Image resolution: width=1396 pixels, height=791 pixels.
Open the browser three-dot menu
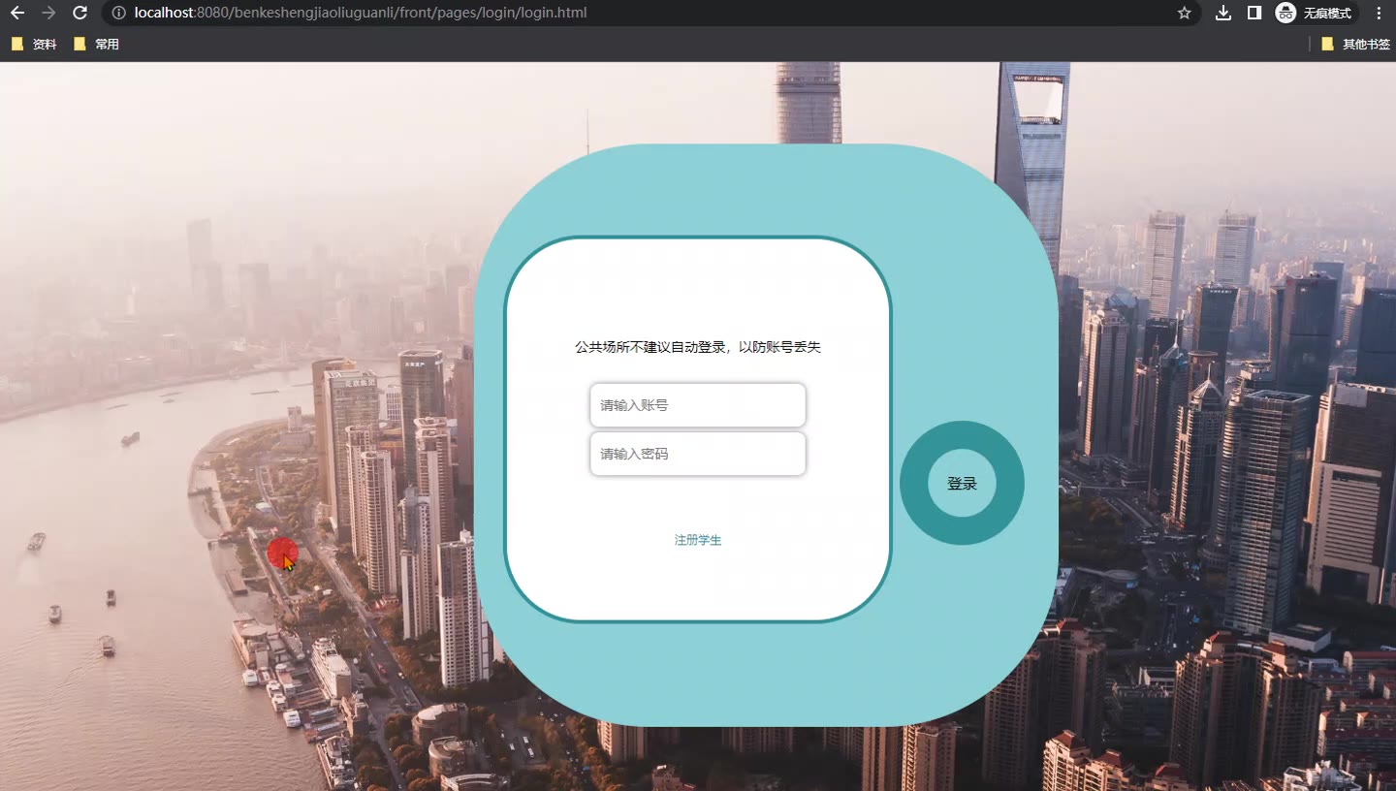[1379, 13]
